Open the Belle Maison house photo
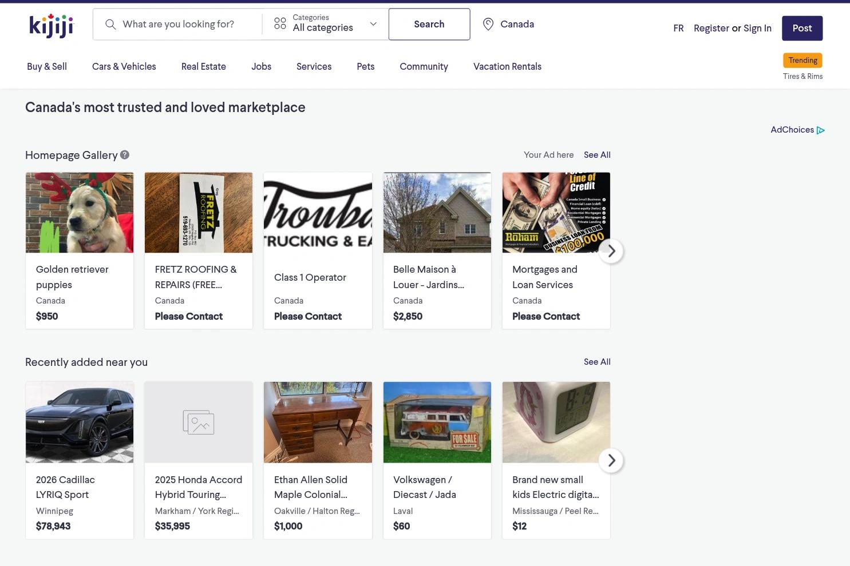The height and width of the screenshot is (566, 850). click(x=437, y=213)
